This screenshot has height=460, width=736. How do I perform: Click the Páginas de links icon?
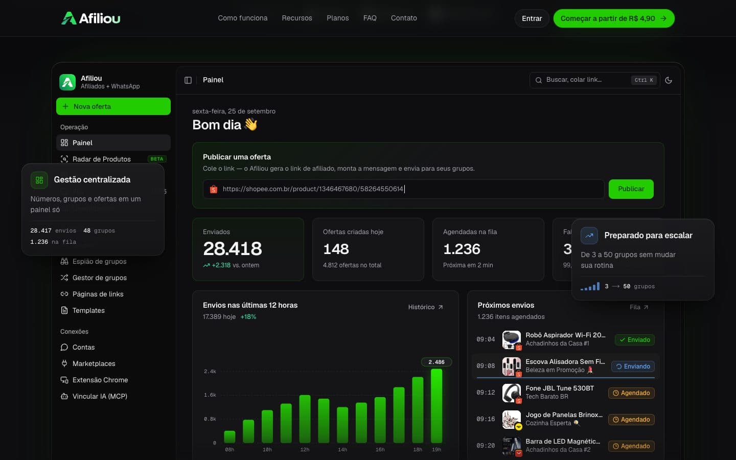64,294
